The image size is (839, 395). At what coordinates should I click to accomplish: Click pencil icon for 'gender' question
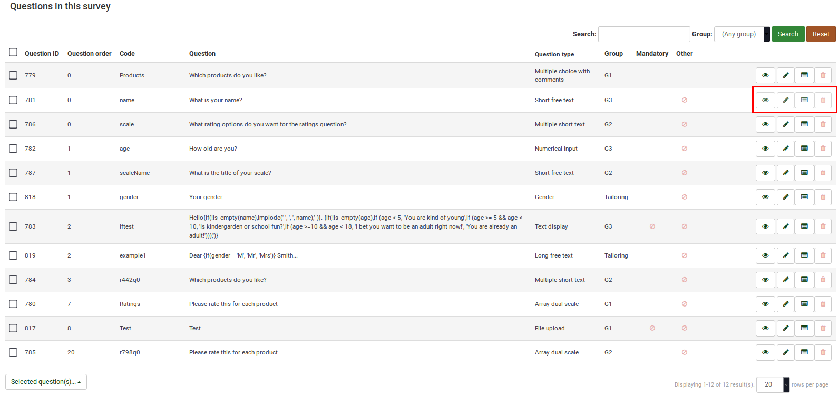click(x=785, y=197)
